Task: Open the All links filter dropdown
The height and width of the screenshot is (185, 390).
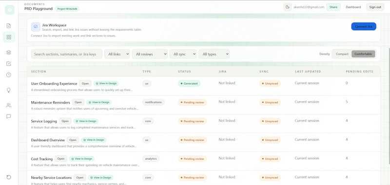Action: [117, 54]
